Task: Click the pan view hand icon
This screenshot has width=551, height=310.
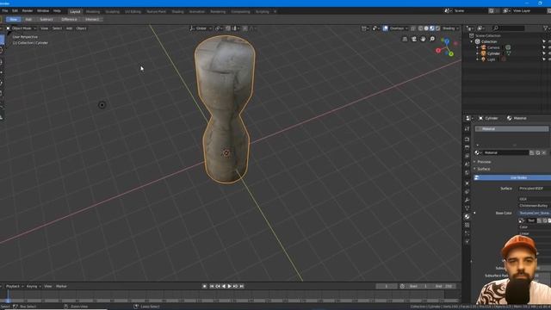Action: point(423,39)
